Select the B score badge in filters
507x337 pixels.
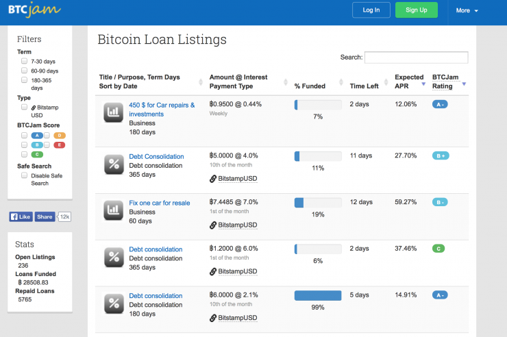point(37,145)
